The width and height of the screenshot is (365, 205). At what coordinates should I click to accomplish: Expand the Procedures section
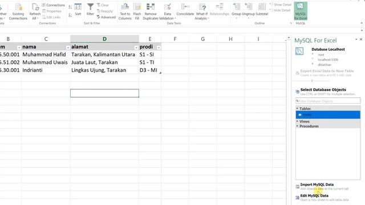[x=297, y=126]
